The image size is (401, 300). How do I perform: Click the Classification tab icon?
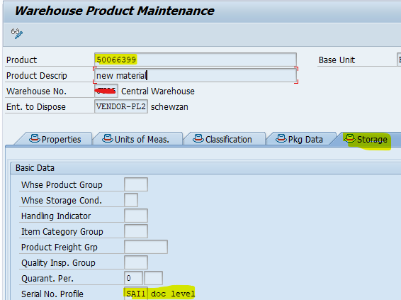coord(198,138)
